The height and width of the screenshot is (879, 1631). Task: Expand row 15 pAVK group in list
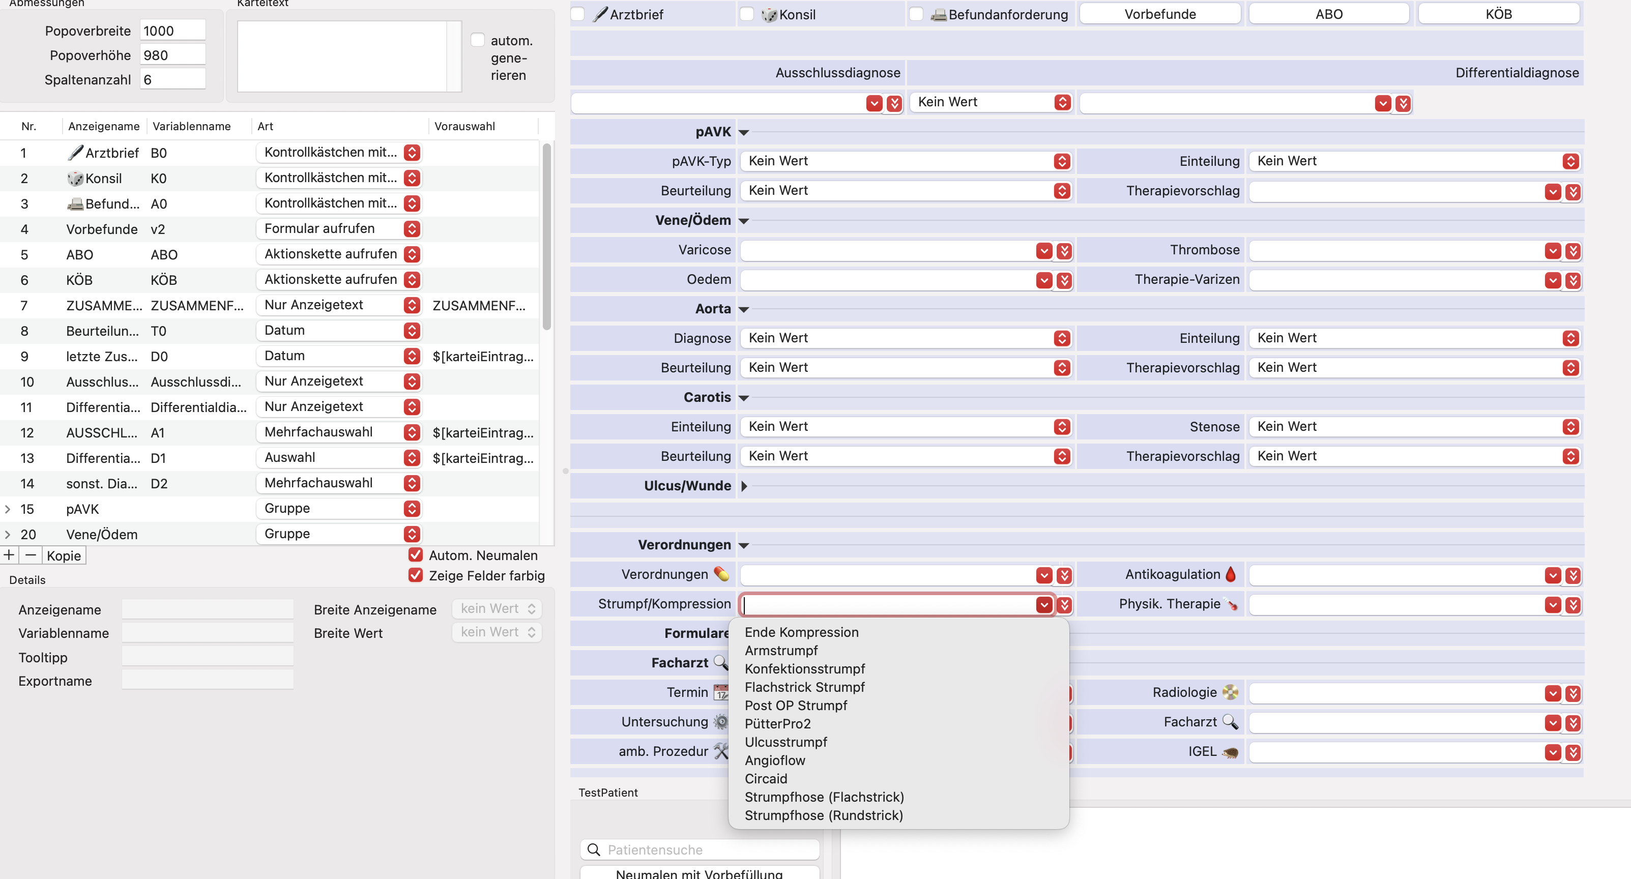(8, 509)
